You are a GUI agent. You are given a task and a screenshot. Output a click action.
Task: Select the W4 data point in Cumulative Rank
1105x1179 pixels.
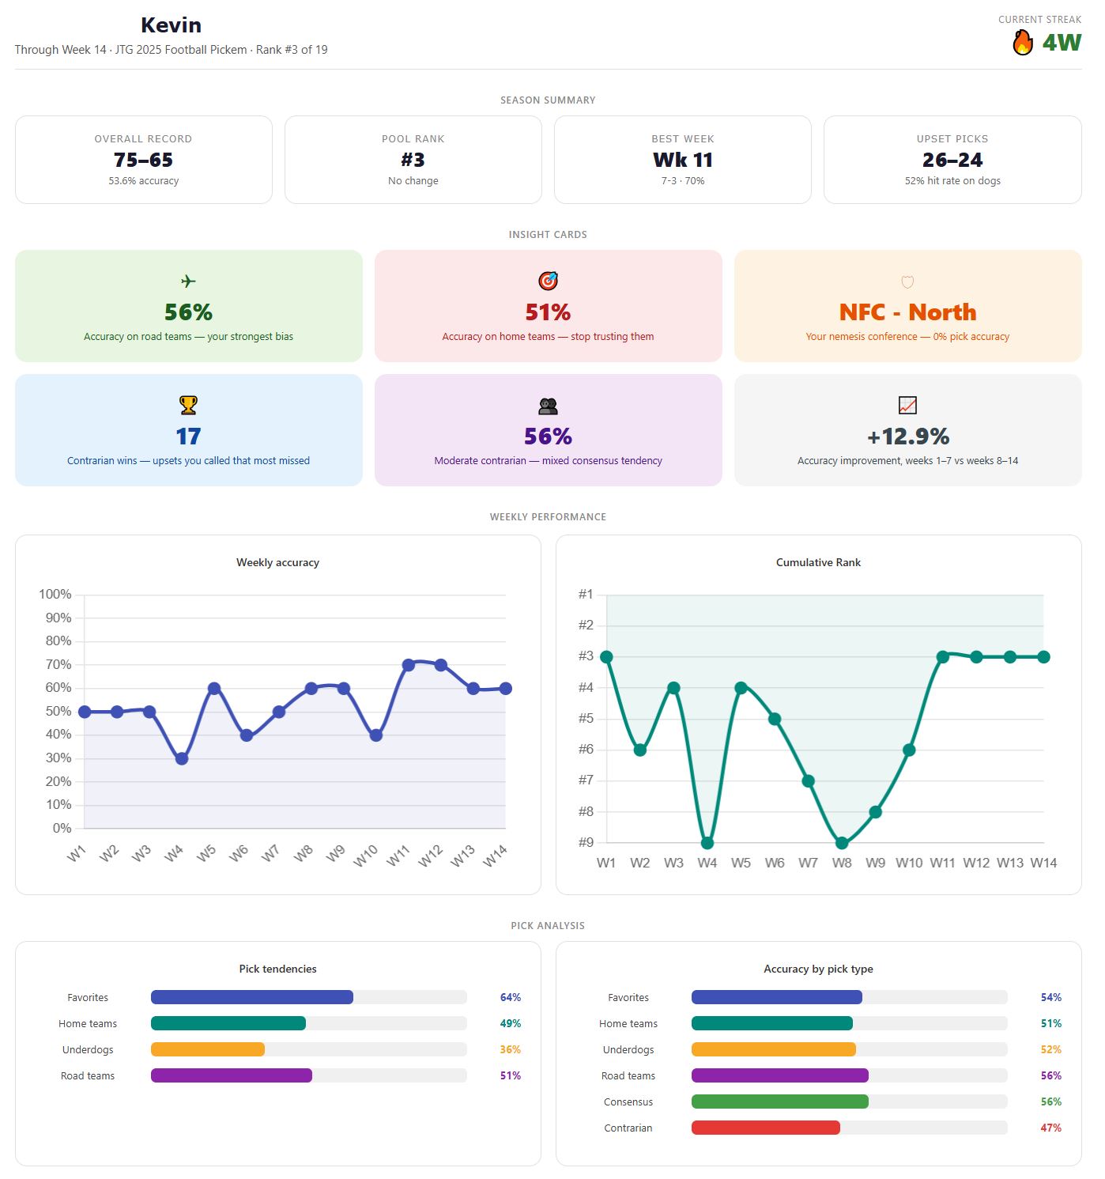(707, 843)
